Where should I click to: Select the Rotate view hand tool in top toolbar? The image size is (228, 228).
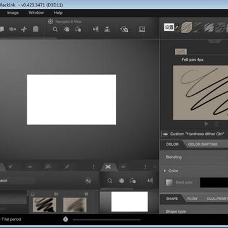[78, 29]
